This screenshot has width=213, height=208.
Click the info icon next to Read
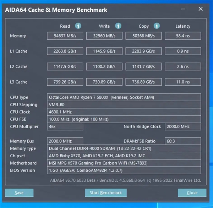[78, 26]
